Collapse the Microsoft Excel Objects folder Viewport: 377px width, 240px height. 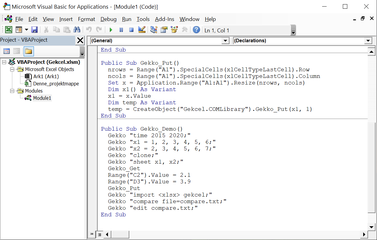pyautogui.click(x=12, y=70)
